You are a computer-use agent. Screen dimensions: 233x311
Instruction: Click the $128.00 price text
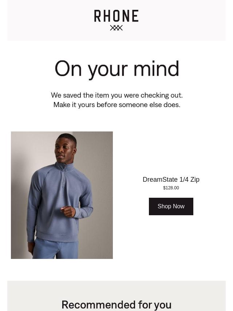tap(171, 188)
